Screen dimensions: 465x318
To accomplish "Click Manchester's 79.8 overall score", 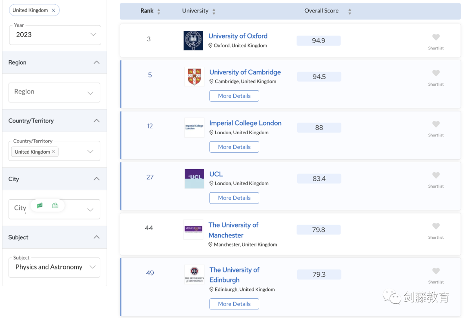I will pyautogui.click(x=319, y=230).
